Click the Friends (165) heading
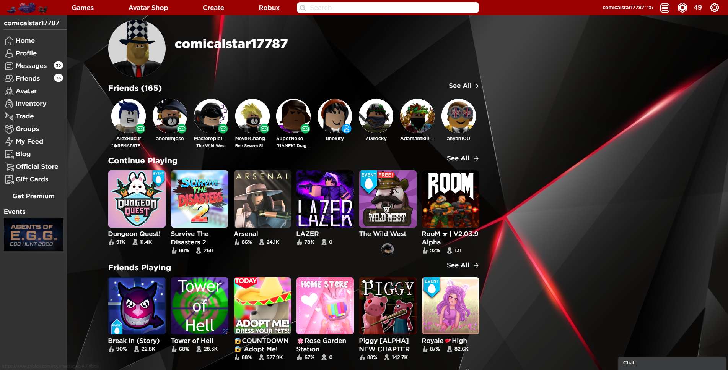The height and width of the screenshot is (370, 728). click(135, 88)
